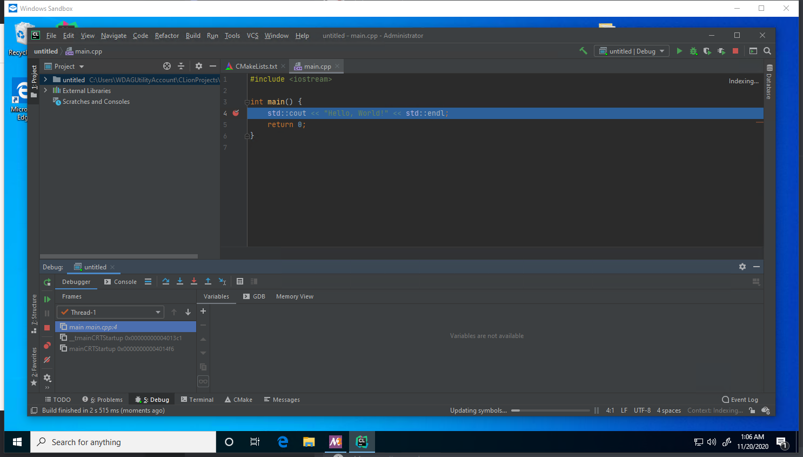Switch to the CMakeLists.txt editor tab
This screenshot has width=803, height=457.
pyautogui.click(x=256, y=67)
